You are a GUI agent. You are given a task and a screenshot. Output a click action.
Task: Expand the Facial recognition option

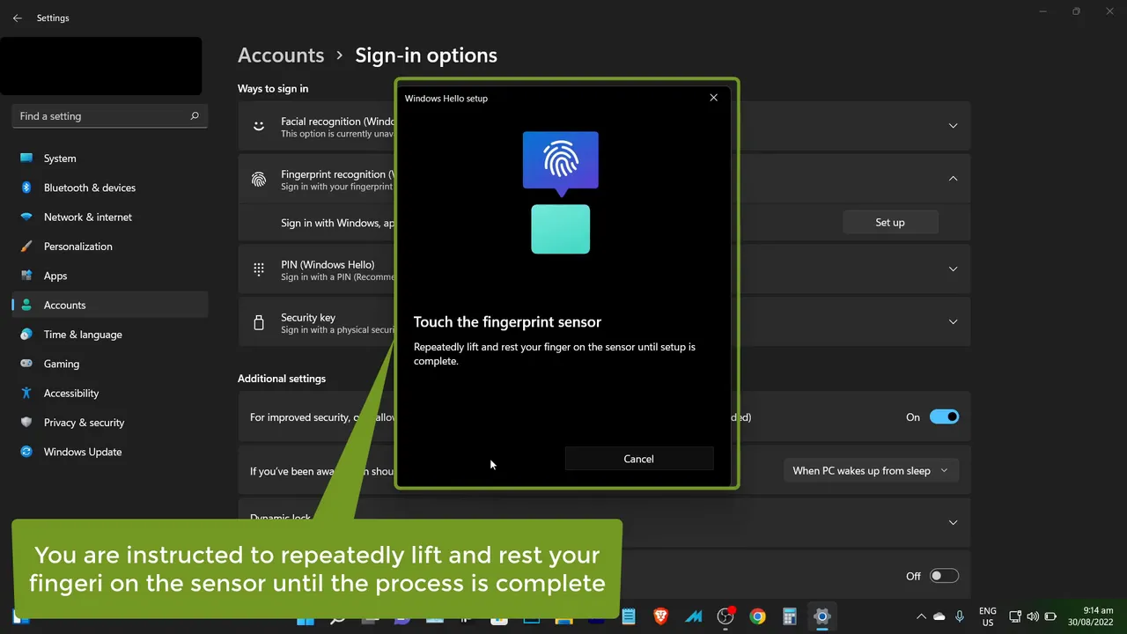(953, 126)
